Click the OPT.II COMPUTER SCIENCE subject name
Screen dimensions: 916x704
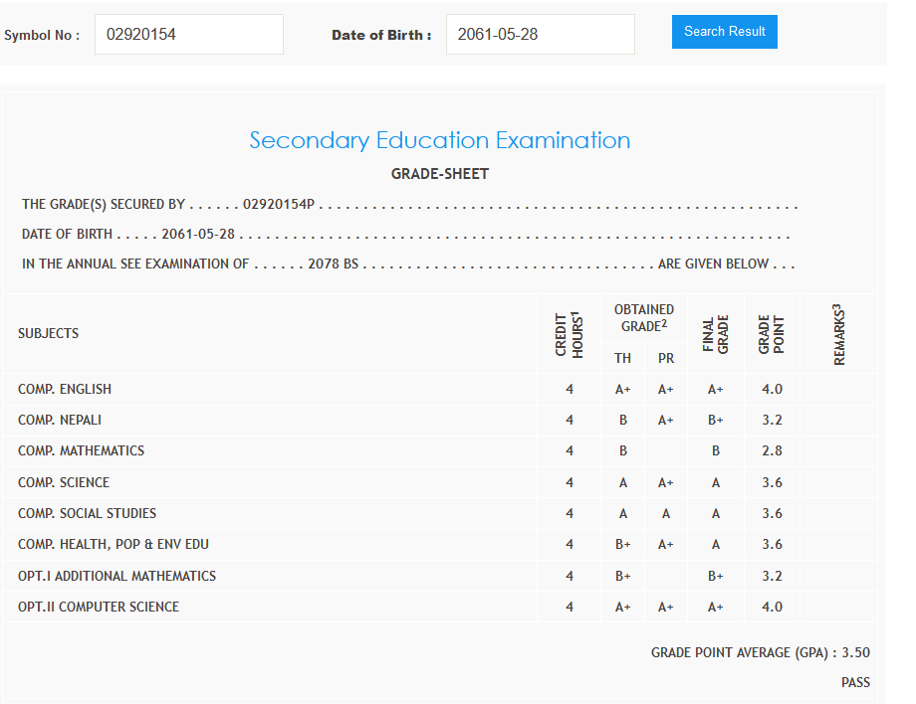[99, 607]
